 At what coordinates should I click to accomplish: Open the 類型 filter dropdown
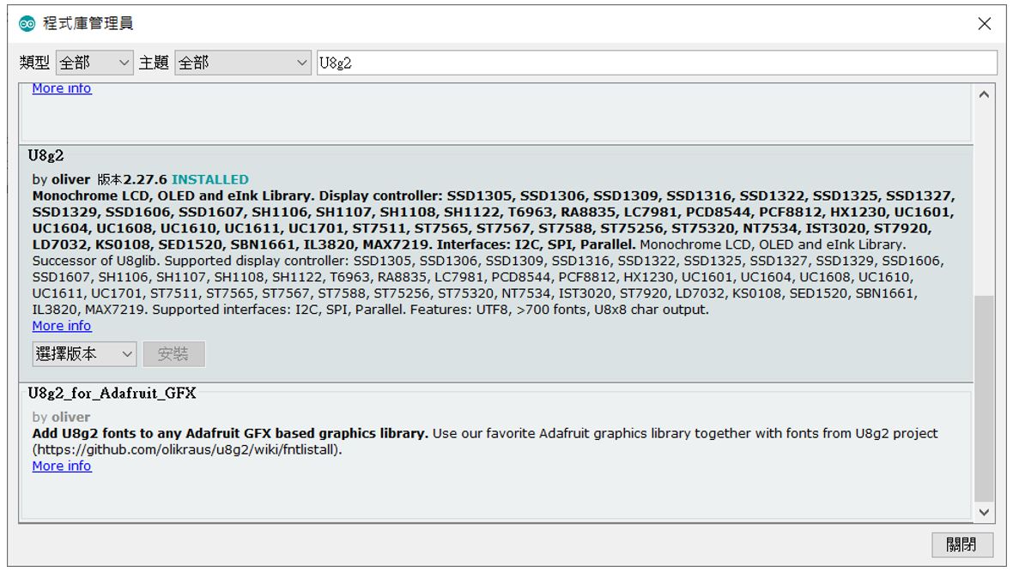[x=94, y=63]
